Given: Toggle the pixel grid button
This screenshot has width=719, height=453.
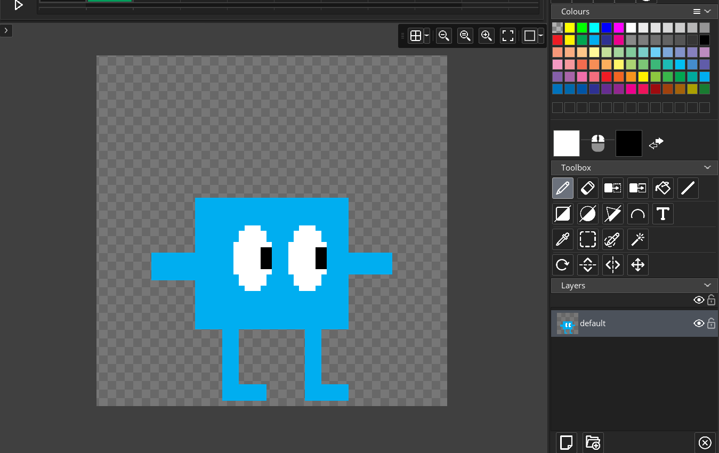Looking at the screenshot, I should (x=415, y=36).
